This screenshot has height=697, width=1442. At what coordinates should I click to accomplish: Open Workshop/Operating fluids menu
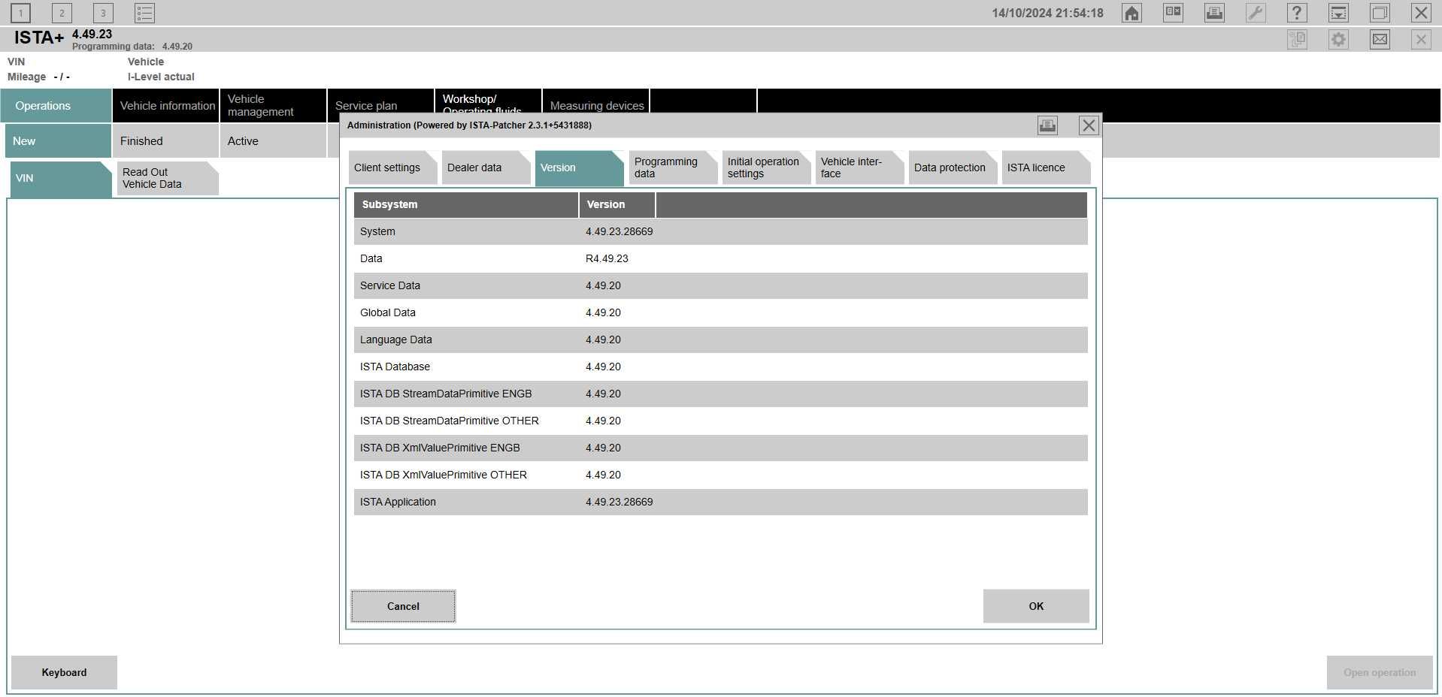tap(489, 102)
